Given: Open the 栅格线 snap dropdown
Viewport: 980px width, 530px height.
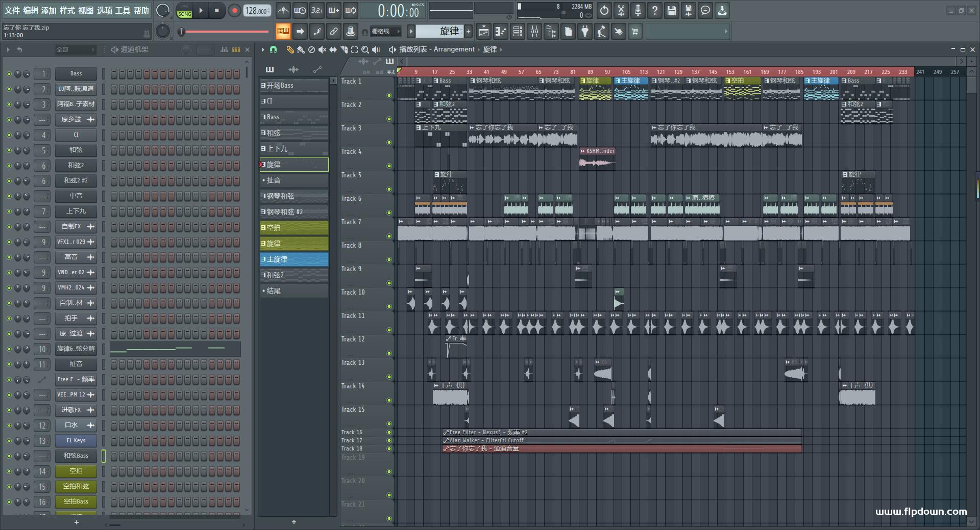Looking at the screenshot, I should tap(386, 32).
